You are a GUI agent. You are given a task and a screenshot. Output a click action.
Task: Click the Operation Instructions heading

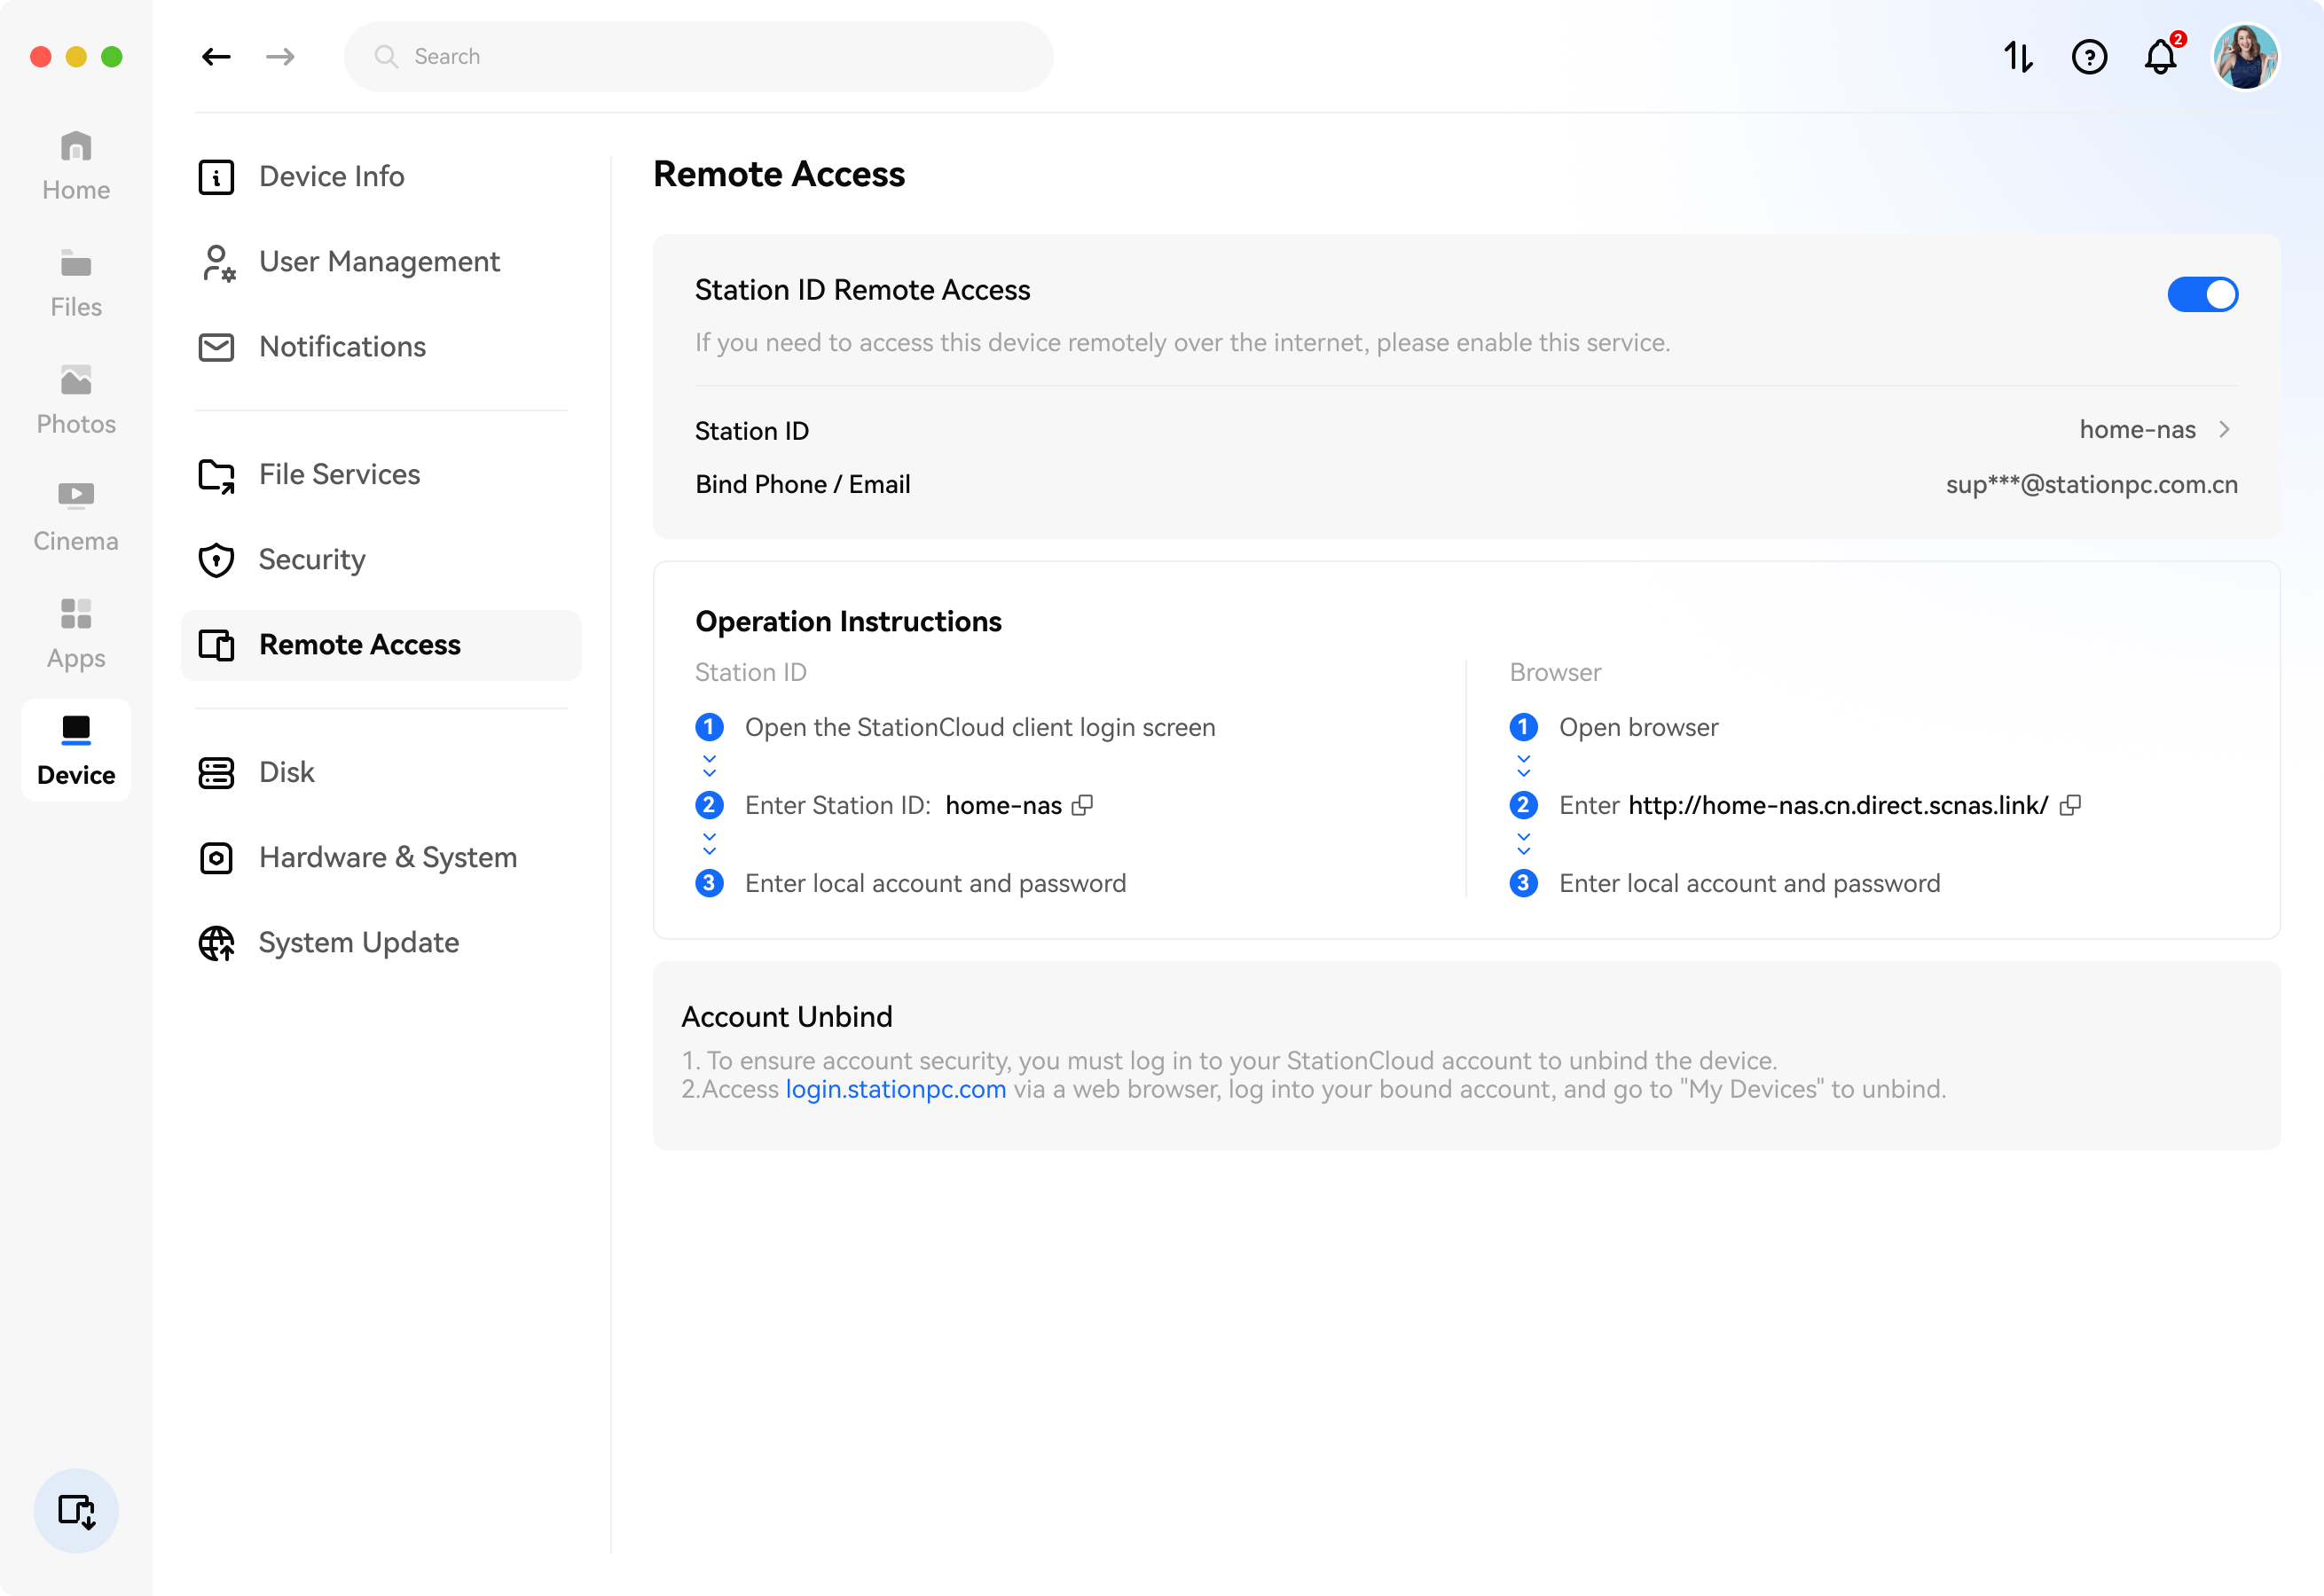click(x=847, y=622)
